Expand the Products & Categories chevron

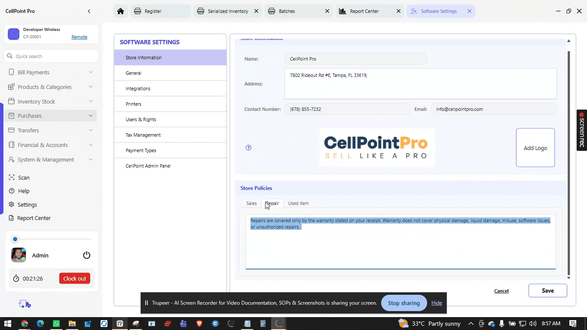click(91, 87)
